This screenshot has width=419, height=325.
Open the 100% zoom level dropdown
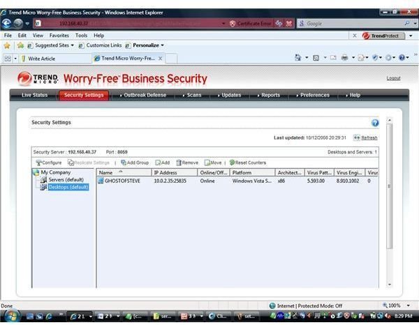tap(408, 305)
